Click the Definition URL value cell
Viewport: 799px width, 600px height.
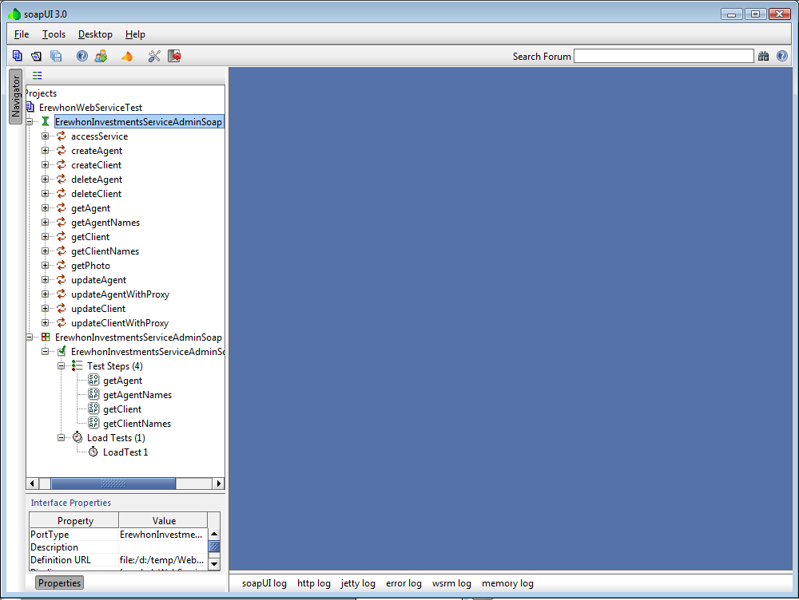163,560
